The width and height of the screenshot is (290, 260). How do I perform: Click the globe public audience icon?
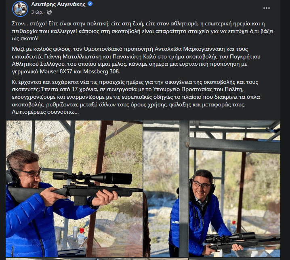click(49, 12)
